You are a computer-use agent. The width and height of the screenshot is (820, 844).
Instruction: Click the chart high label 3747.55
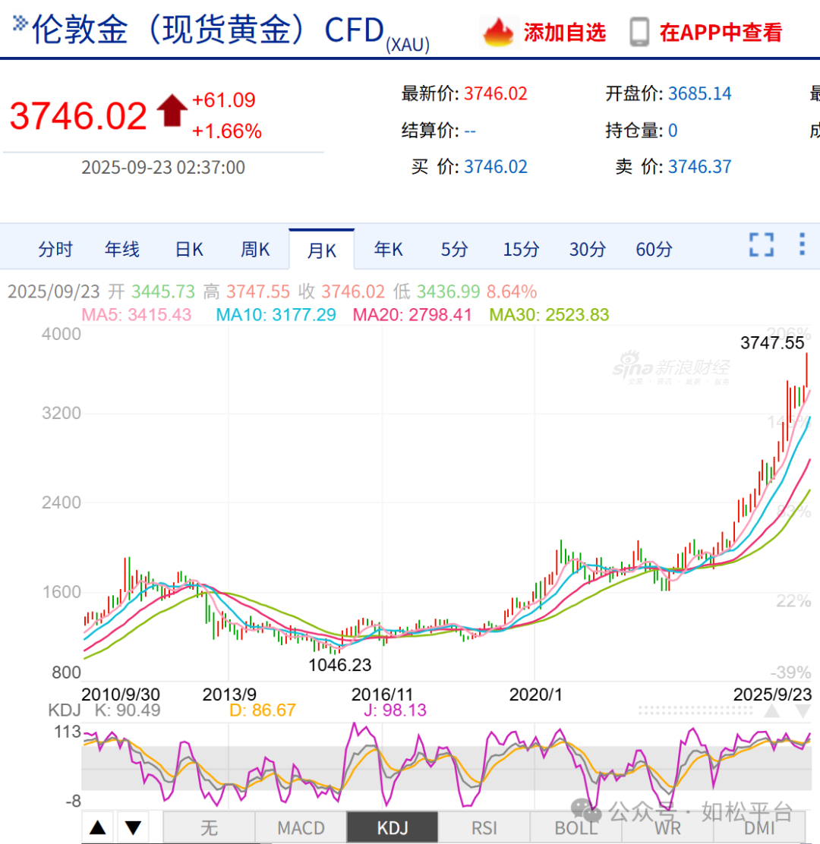coord(772,343)
